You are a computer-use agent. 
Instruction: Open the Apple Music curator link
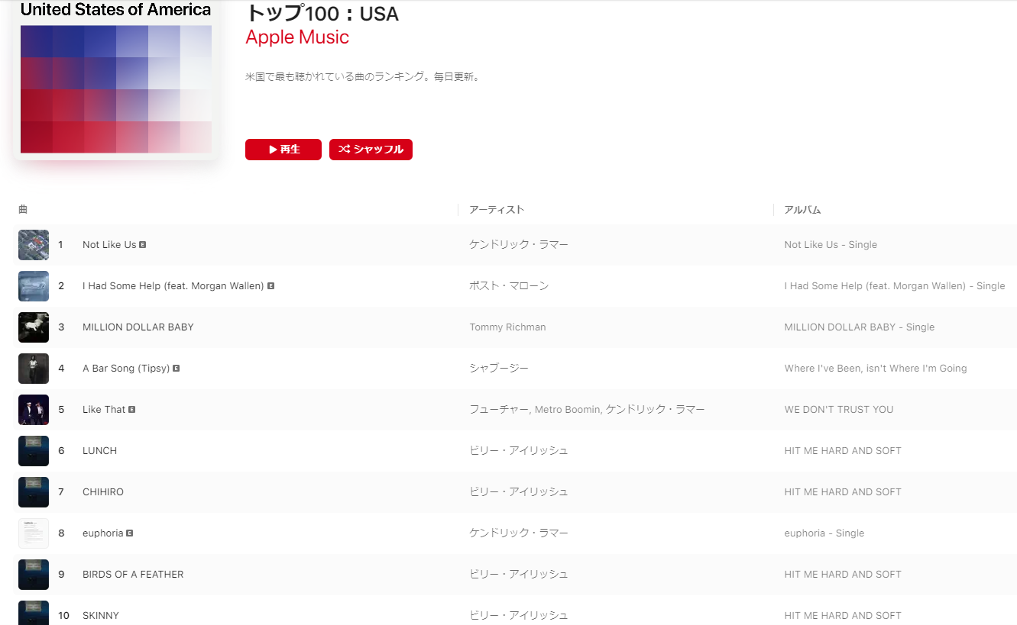(297, 37)
